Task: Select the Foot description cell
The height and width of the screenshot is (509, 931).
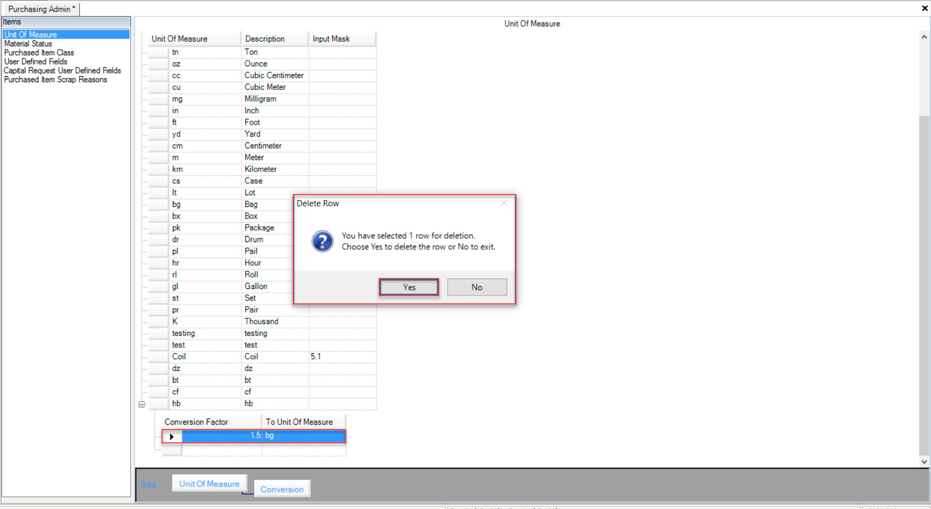Action: (x=275, y=122)
